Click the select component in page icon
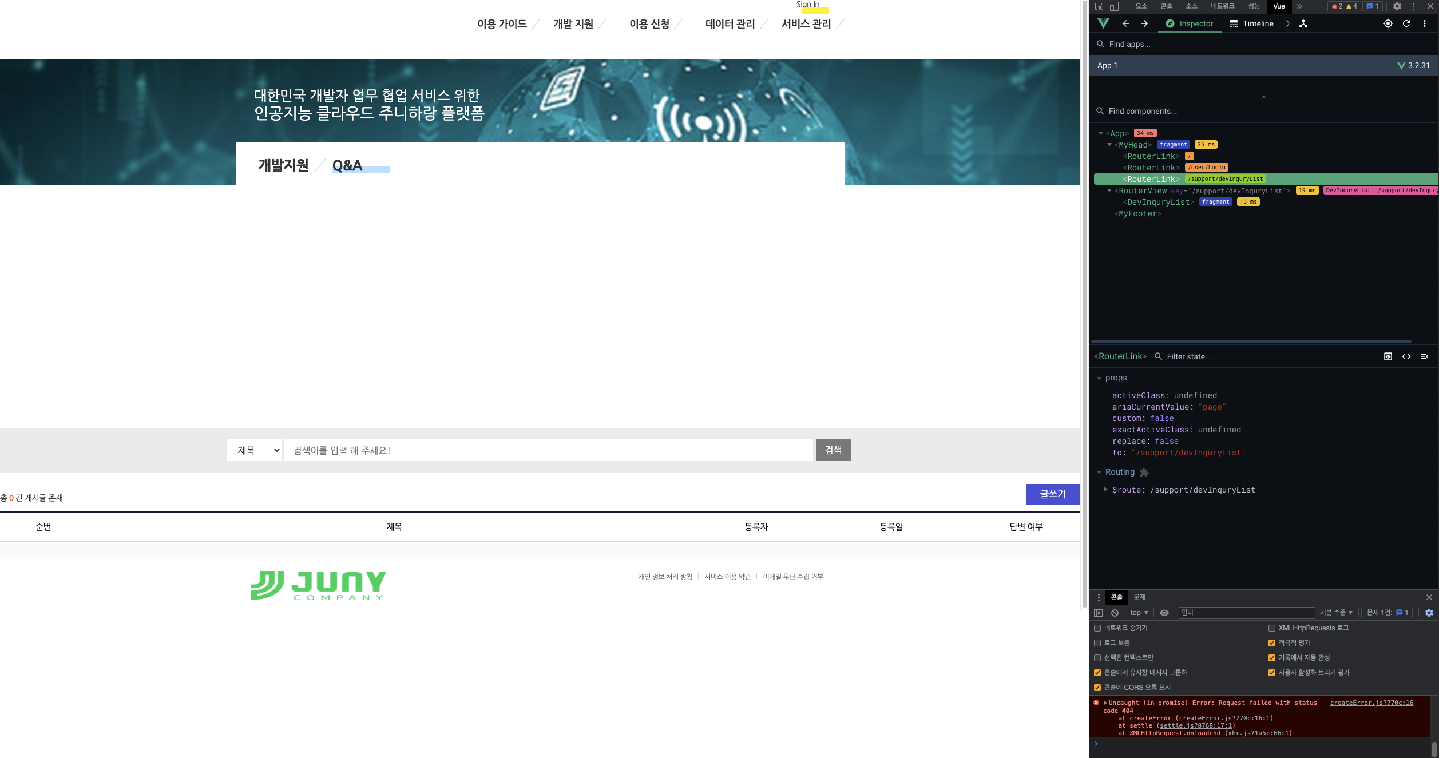Viewport: 1439px width, 758px height. (x=1388, y=23)
